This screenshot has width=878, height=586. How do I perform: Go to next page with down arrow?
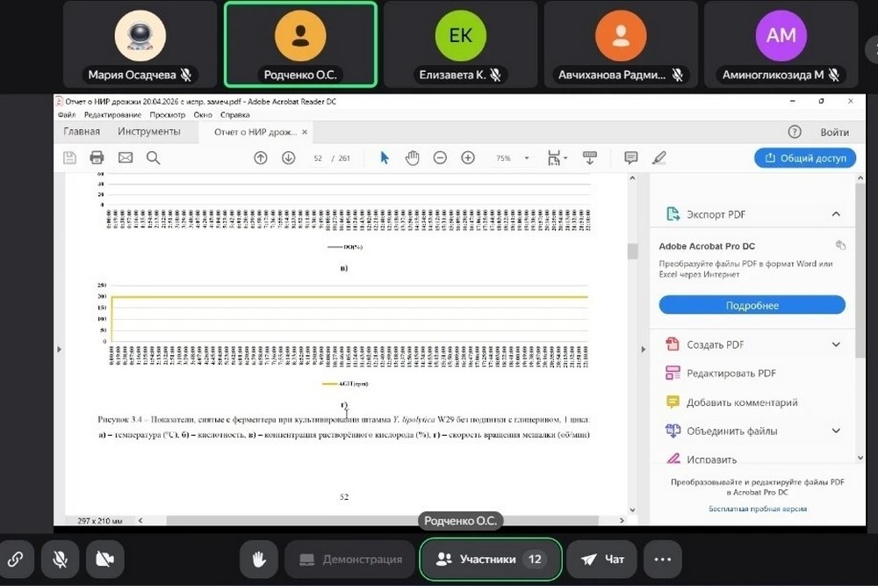[x=288, y=158]
